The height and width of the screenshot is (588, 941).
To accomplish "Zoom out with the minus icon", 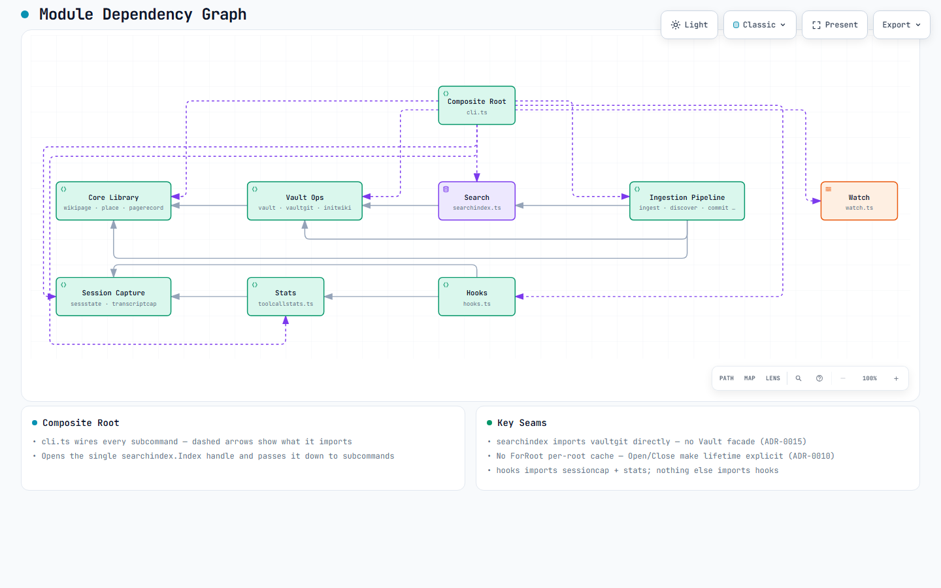I will (x=843, y=378).
